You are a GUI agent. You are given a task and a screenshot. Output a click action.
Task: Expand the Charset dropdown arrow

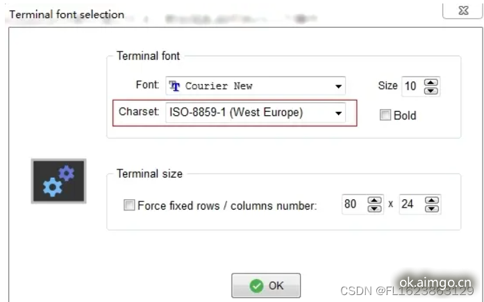(x=338, y=112)
